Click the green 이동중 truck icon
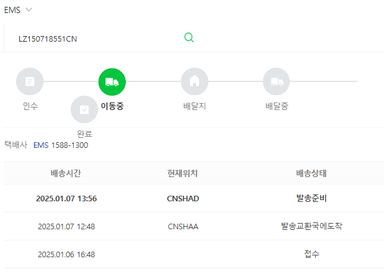The height and width of the screenshot is (274, 384). [x=112, y=81]
